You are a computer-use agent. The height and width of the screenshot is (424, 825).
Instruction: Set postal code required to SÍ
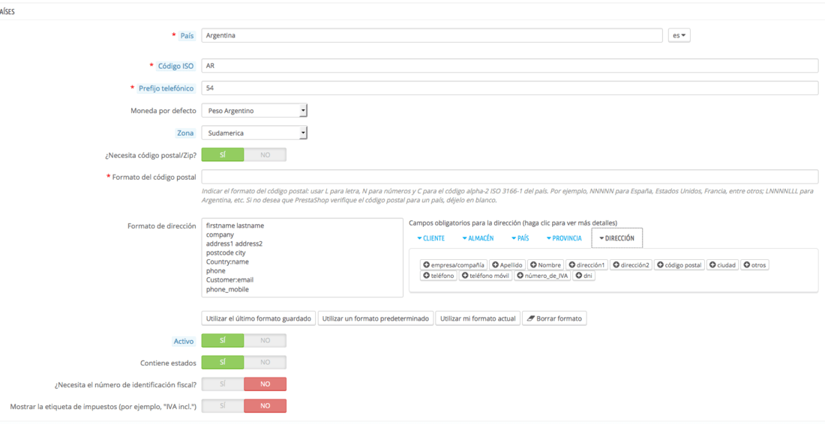[x=223, y=154]
